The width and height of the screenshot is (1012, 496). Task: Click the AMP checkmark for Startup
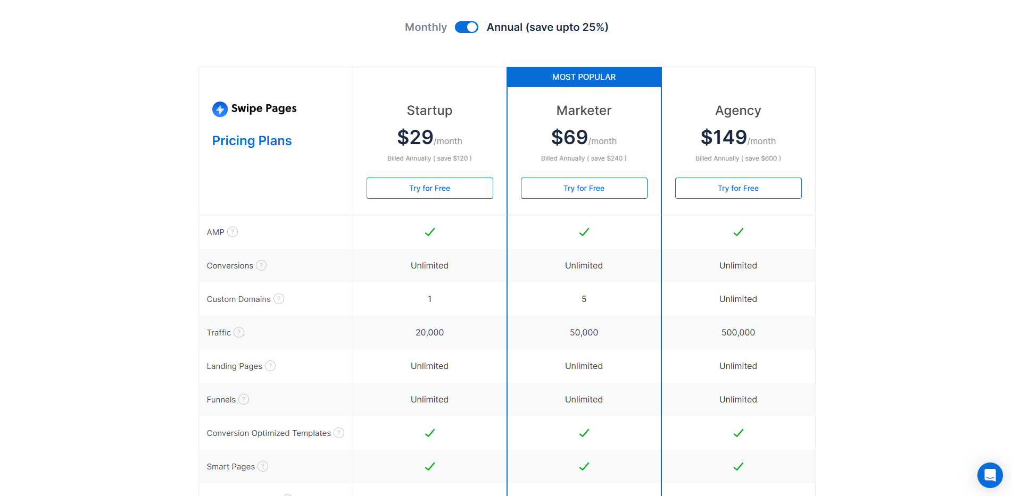tap(430, 232)
